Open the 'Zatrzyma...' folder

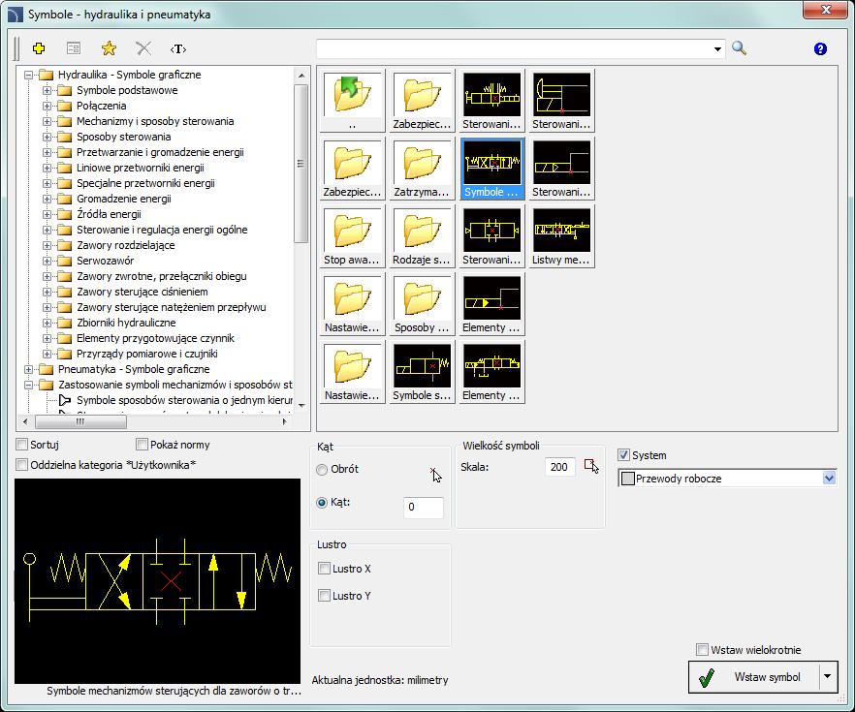tap(422, 169)
